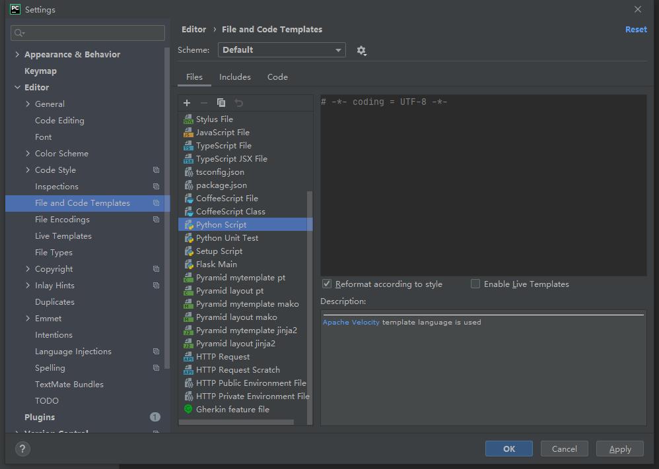Click the template list vertical scrollbar
This screenshot has width=659, height=469.
pyautogui.click(x=310, y=307)
